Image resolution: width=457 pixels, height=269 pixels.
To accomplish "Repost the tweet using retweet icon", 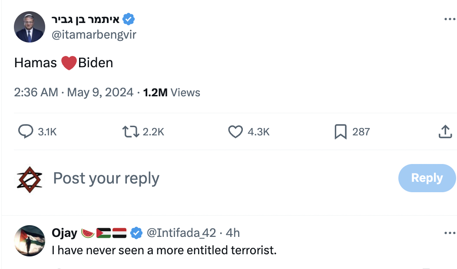I will [x=130, y=131].
